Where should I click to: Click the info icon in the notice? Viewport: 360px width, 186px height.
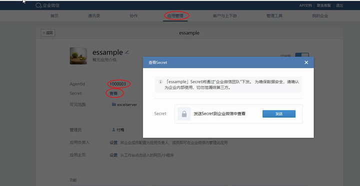point(160,81)
